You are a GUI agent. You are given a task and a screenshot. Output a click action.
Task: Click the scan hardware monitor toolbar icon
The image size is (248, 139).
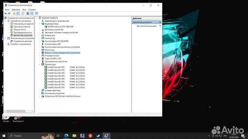click(37, 13)
